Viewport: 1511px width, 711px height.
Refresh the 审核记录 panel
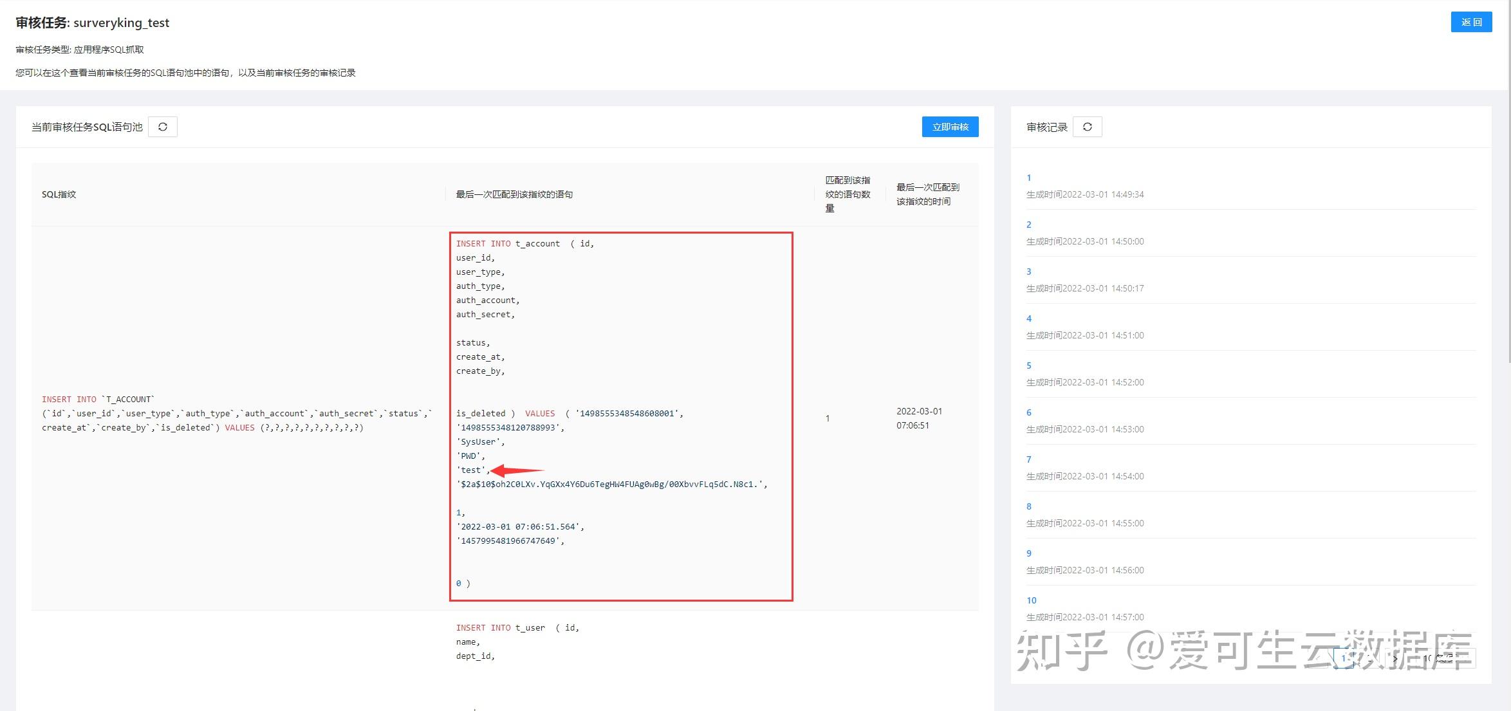point(1088,127)
